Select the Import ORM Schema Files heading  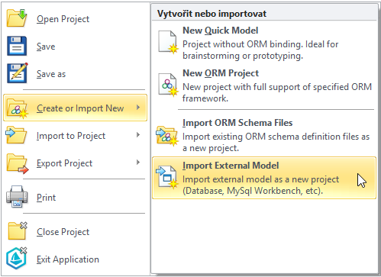[x=237, y=123]
